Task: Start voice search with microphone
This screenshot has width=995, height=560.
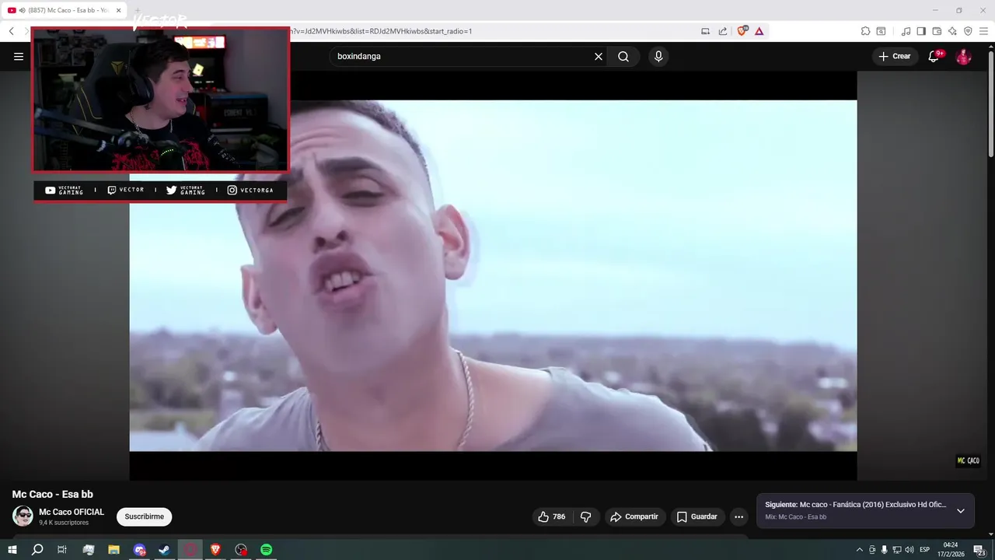Action: point(658,57)
